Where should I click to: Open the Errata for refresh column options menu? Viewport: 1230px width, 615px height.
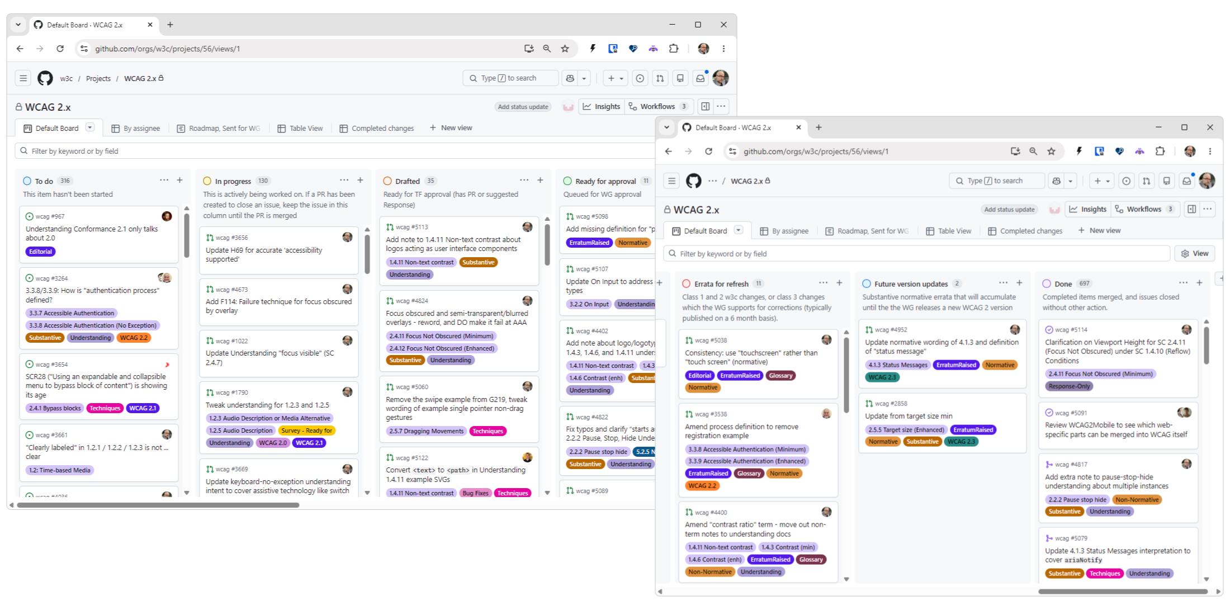click(823, 283)
